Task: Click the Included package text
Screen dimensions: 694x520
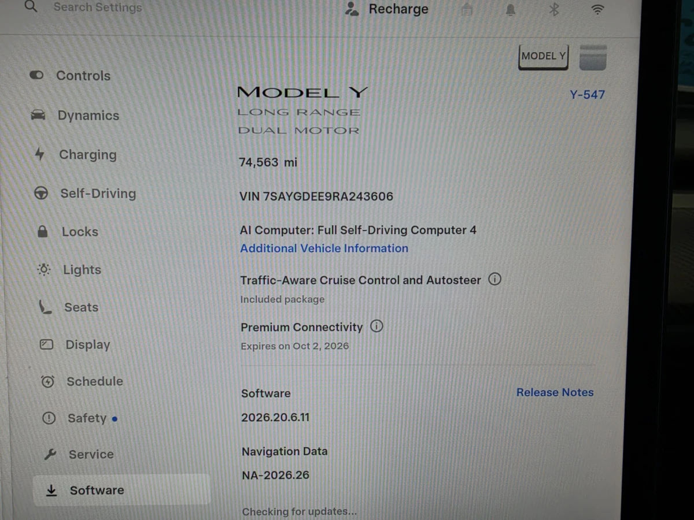Action: (282, 299)
